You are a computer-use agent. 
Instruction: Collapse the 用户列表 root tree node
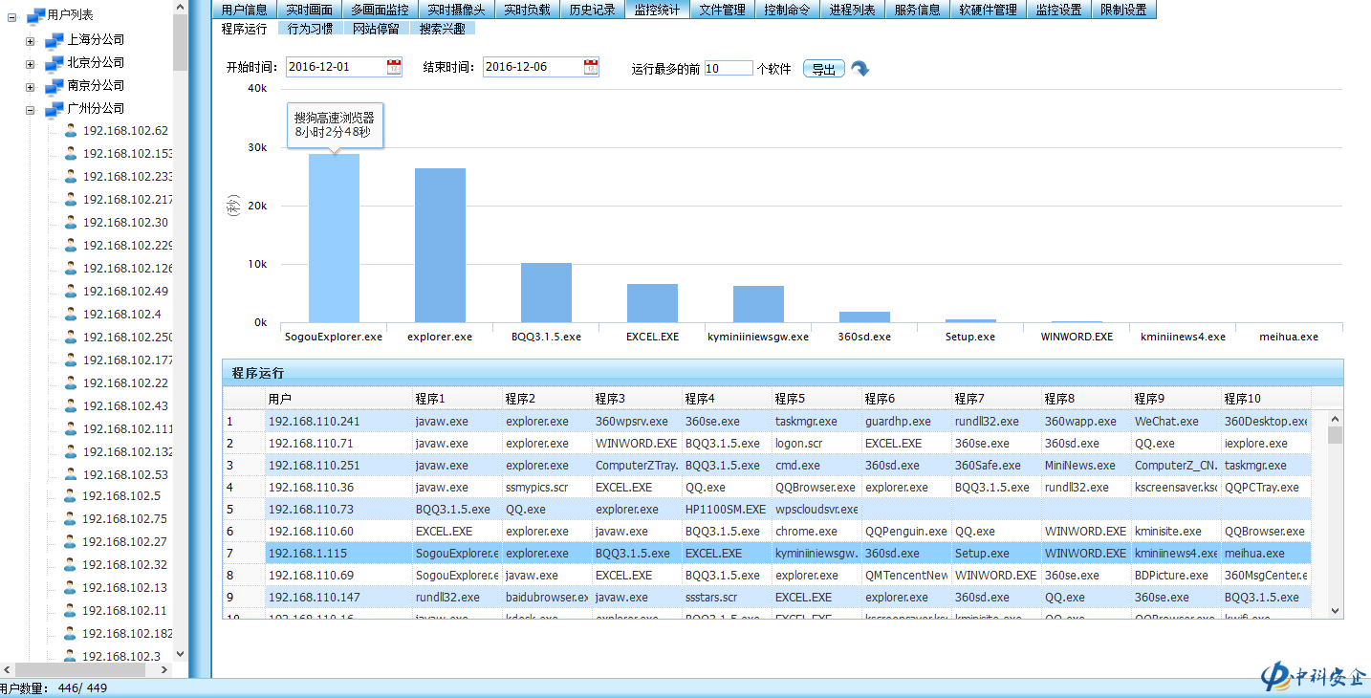pyautogui.click(x=11, y=16)
